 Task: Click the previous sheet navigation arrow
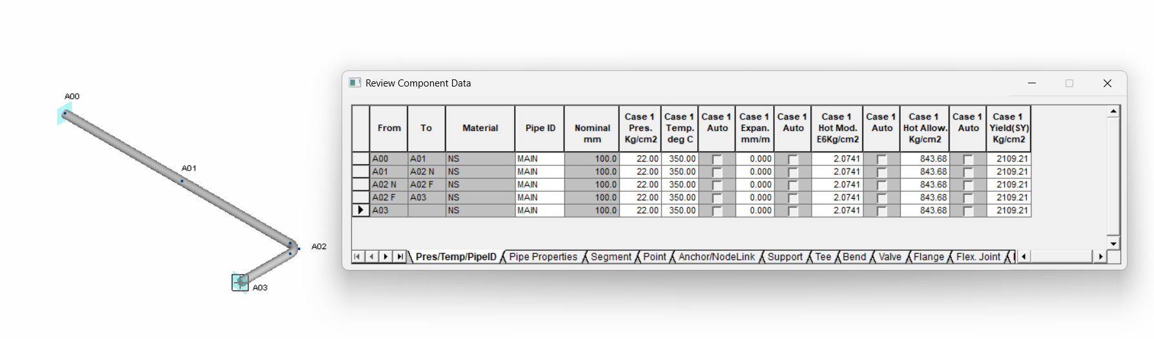tap(371, 256)
